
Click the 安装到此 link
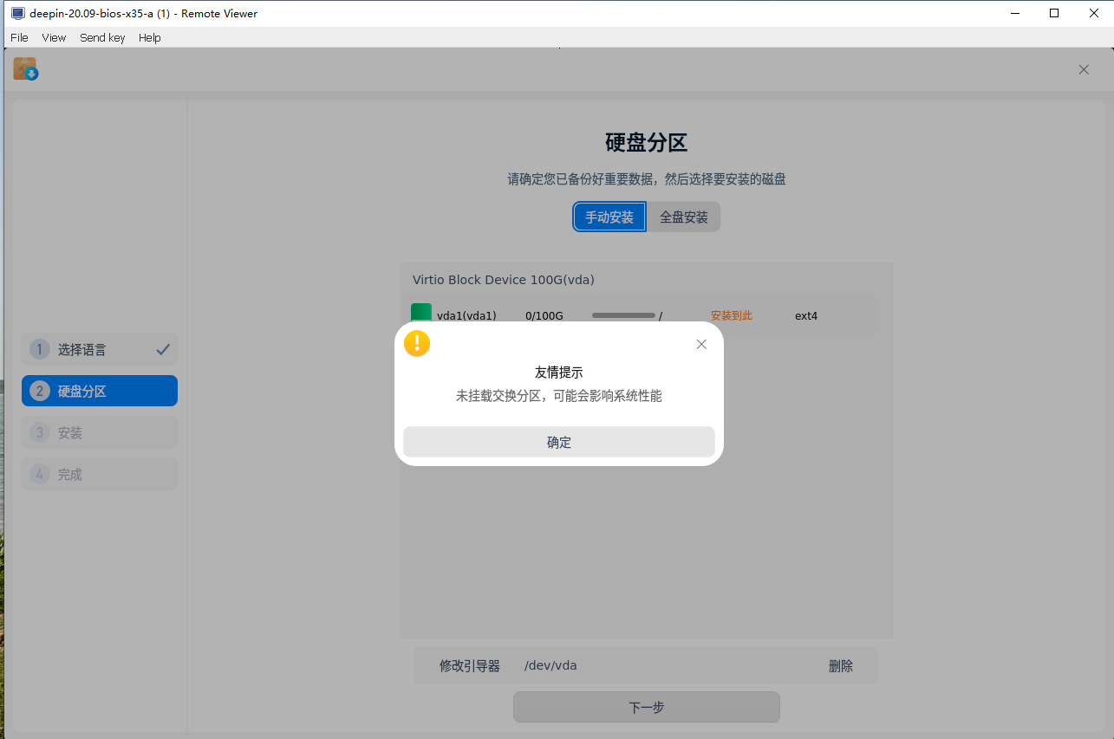(x=732, y=315)
